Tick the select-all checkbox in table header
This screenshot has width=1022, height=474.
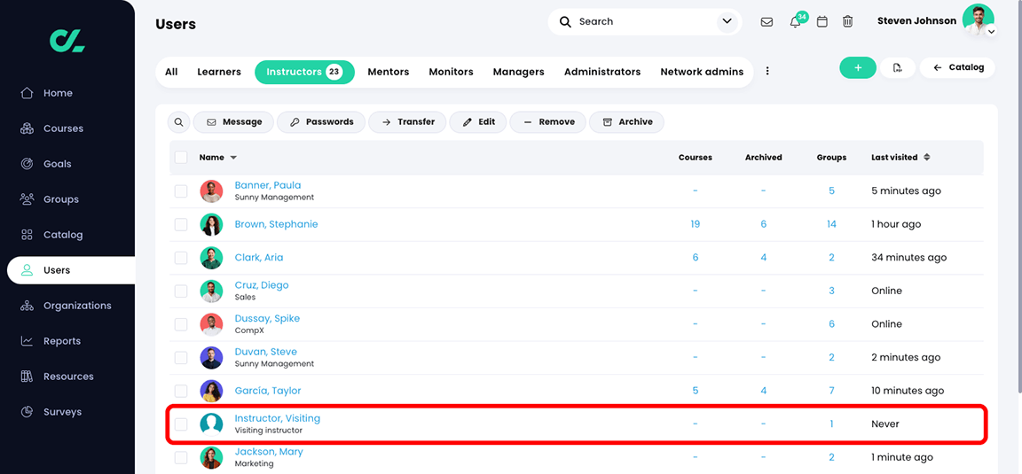point(181,157)
